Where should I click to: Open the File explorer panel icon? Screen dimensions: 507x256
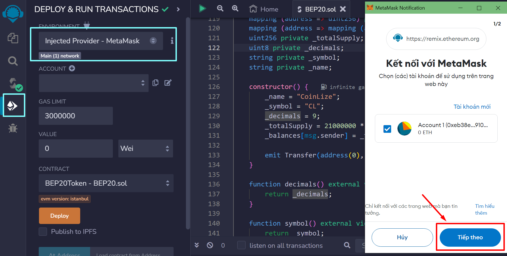coord(13,38)
